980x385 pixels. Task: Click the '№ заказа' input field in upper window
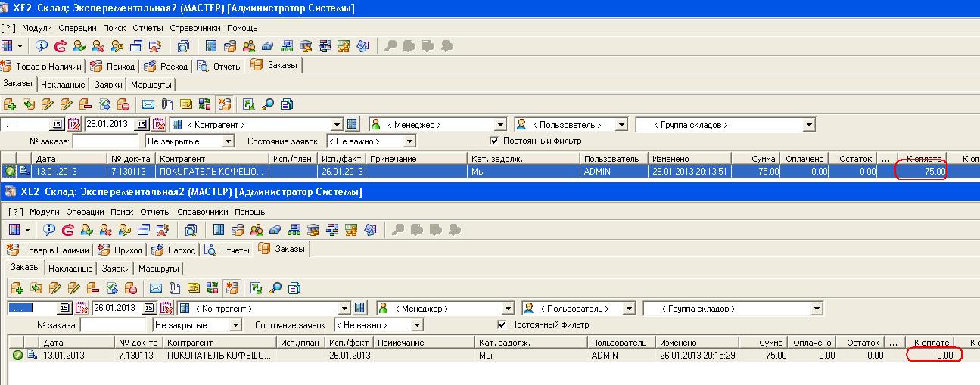click(106, 141)
